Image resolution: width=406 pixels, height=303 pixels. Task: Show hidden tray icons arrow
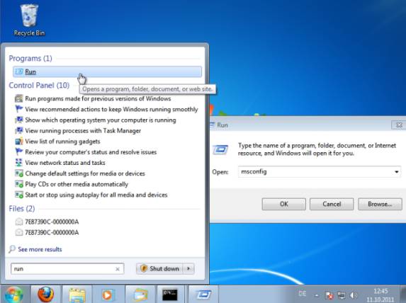pyautogui.click(x=317, y=295)
